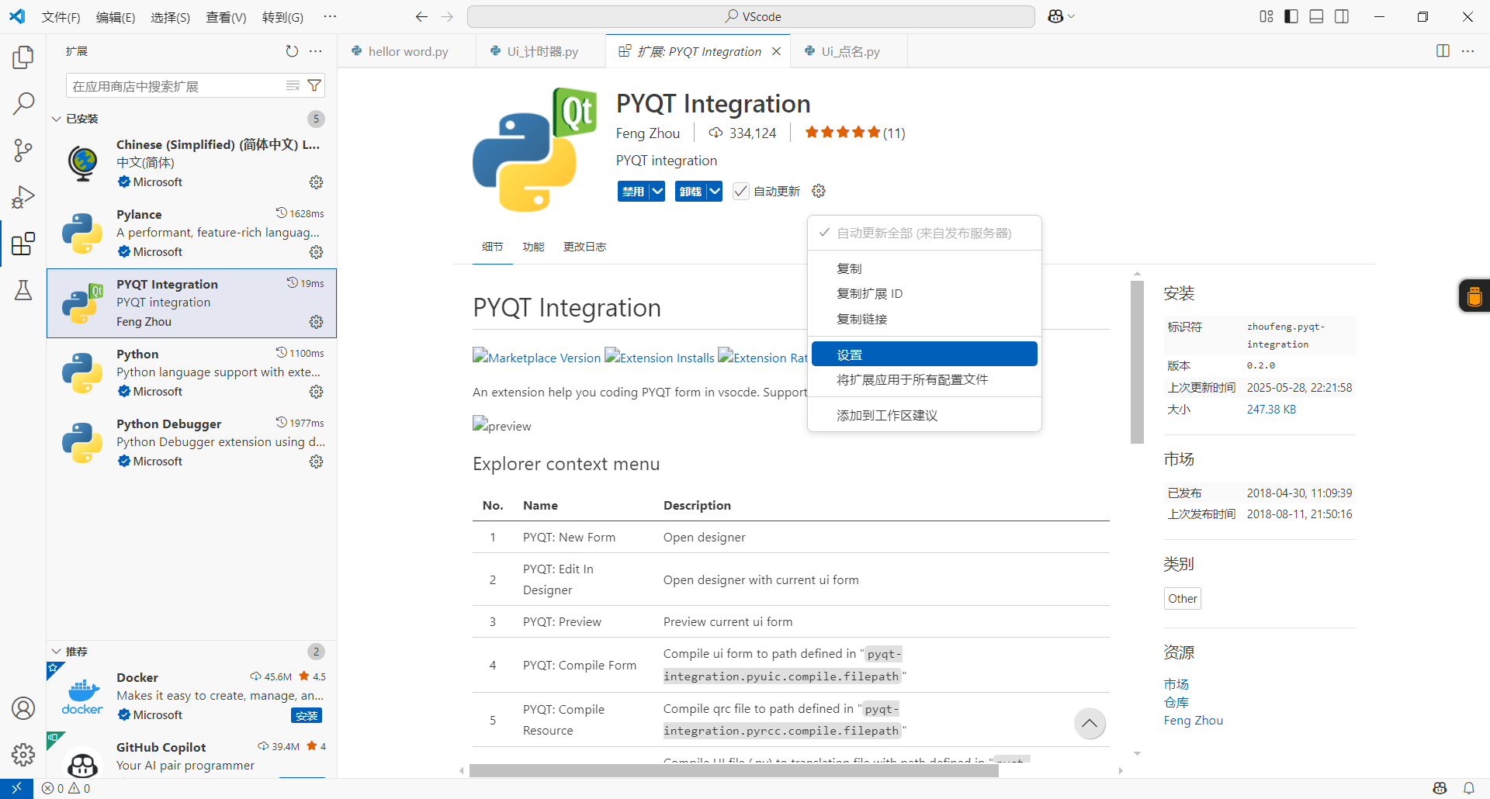Open the gear icon next to Pylance
Image resolution: width=1490 pixels, height=799 pixels.
click(316, 252)
